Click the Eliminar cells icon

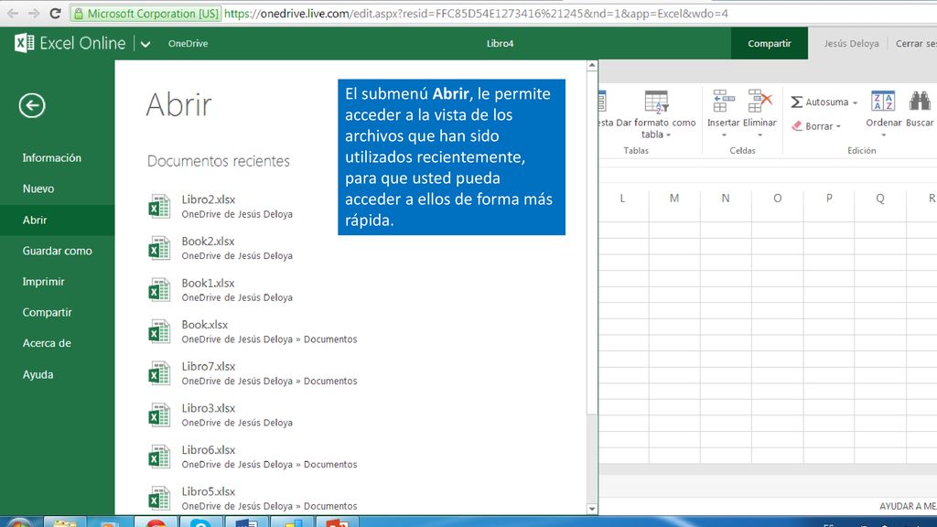(760, 102)
